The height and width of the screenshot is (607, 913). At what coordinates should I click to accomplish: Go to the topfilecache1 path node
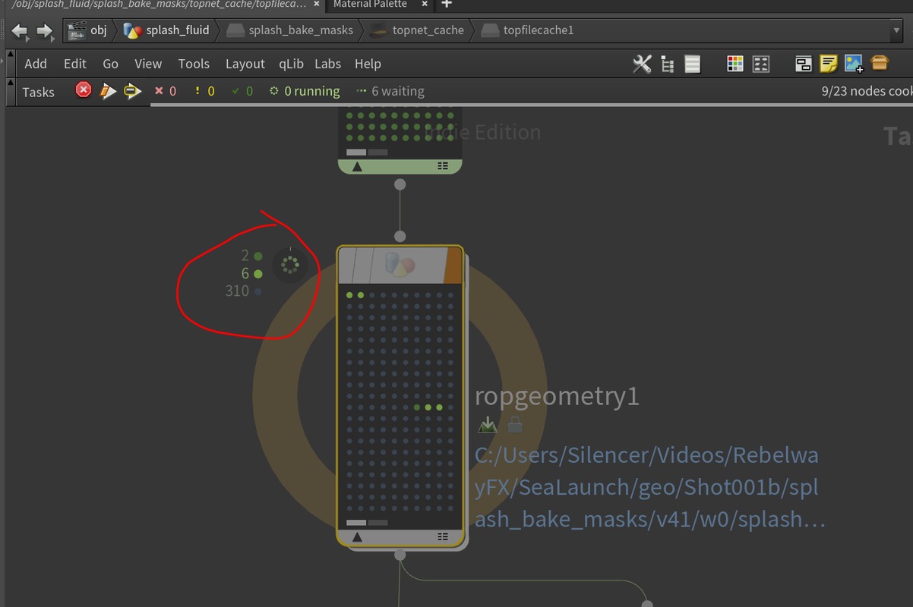click(x=529, y=30)
